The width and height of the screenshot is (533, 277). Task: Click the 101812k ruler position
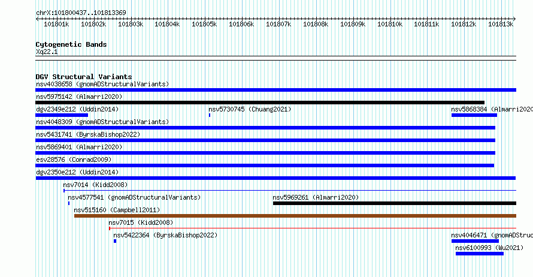pos(464,24)
